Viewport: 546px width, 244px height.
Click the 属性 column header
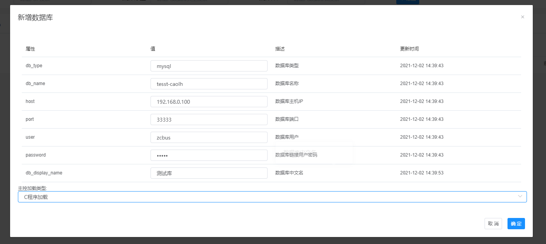[x=30, y=49]
